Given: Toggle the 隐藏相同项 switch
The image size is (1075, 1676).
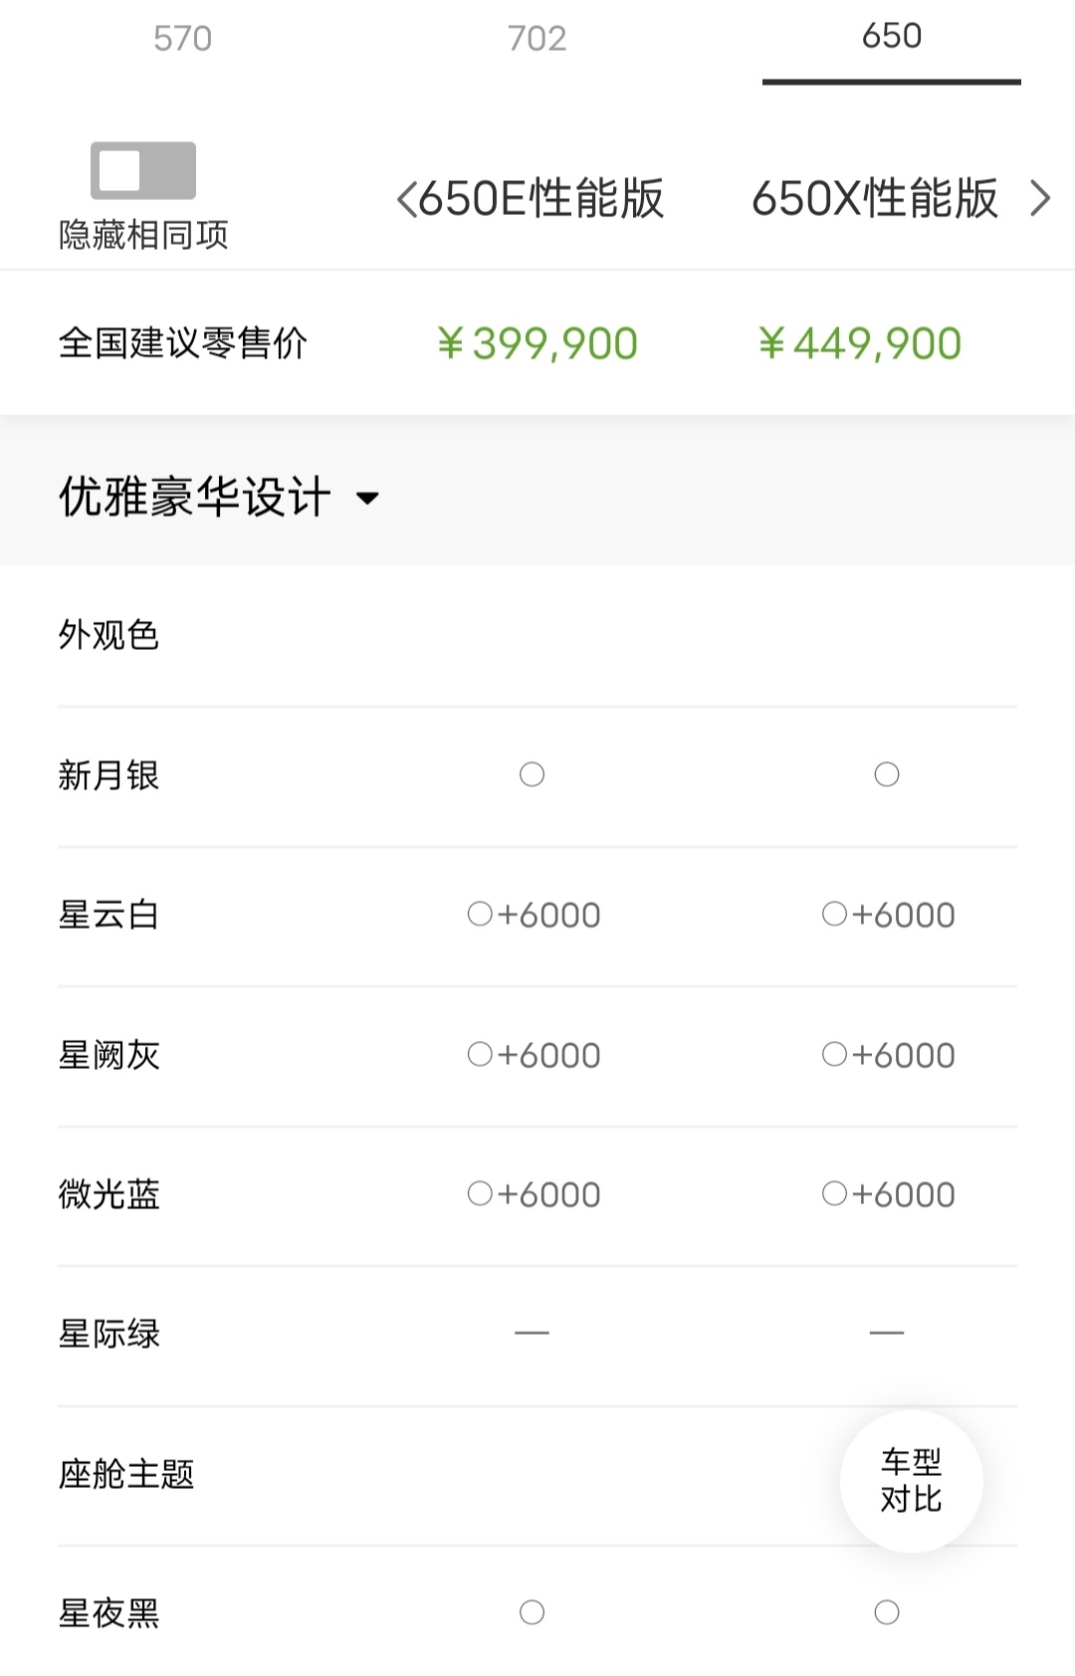Looking at the screenshot, I should (142, 170).
